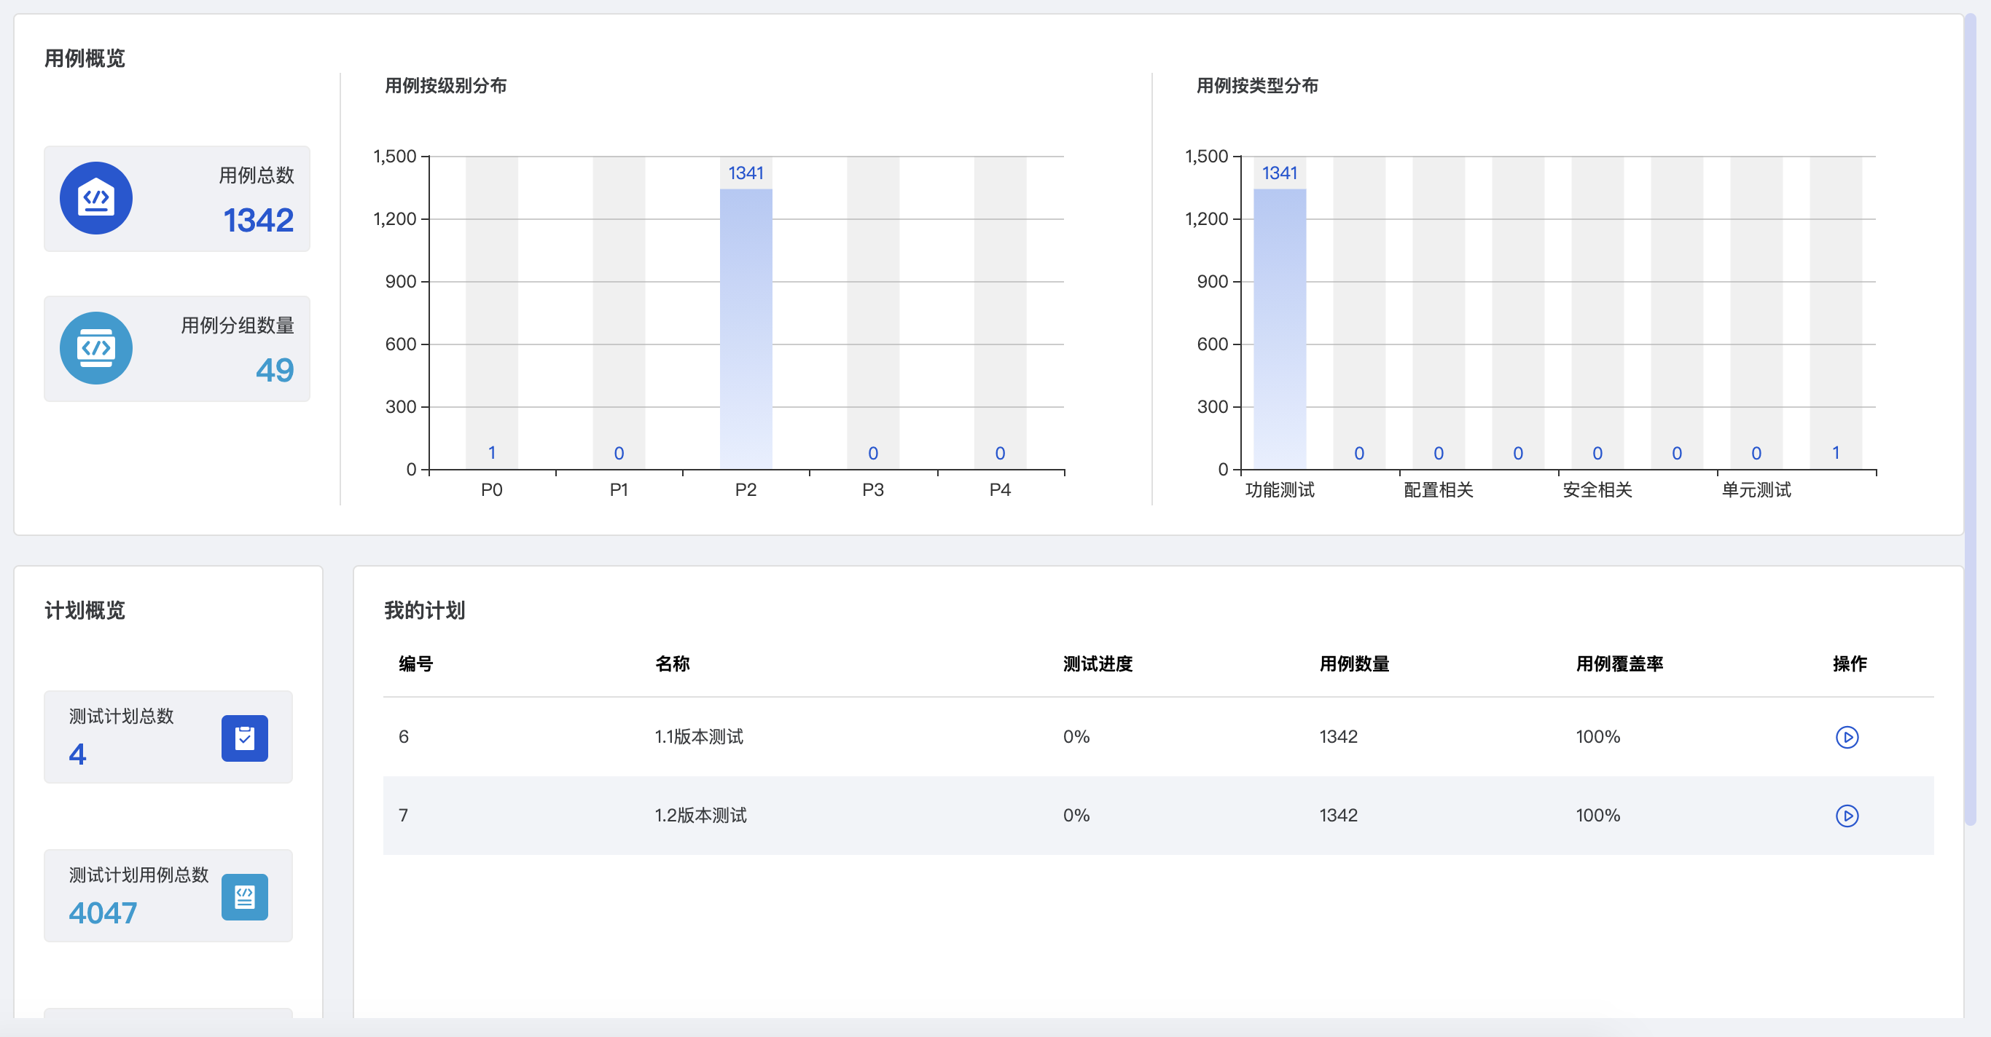
Task: Click the case group count icon
Action: [96, 348]
